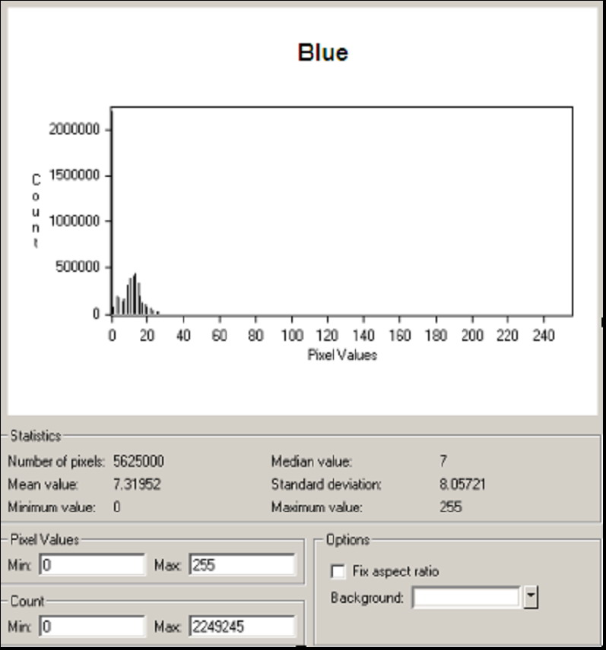
Task: Click the Count Max field showing 2249245
Action: point(243,626)
